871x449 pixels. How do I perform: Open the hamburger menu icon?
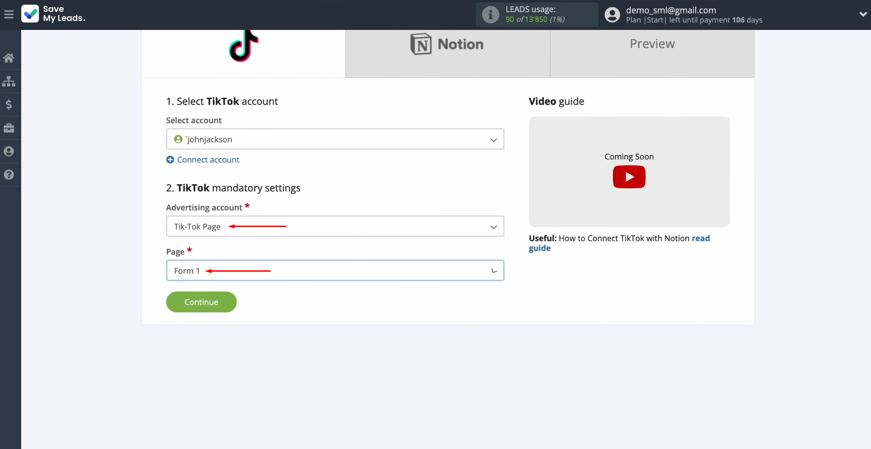(9, 15)
